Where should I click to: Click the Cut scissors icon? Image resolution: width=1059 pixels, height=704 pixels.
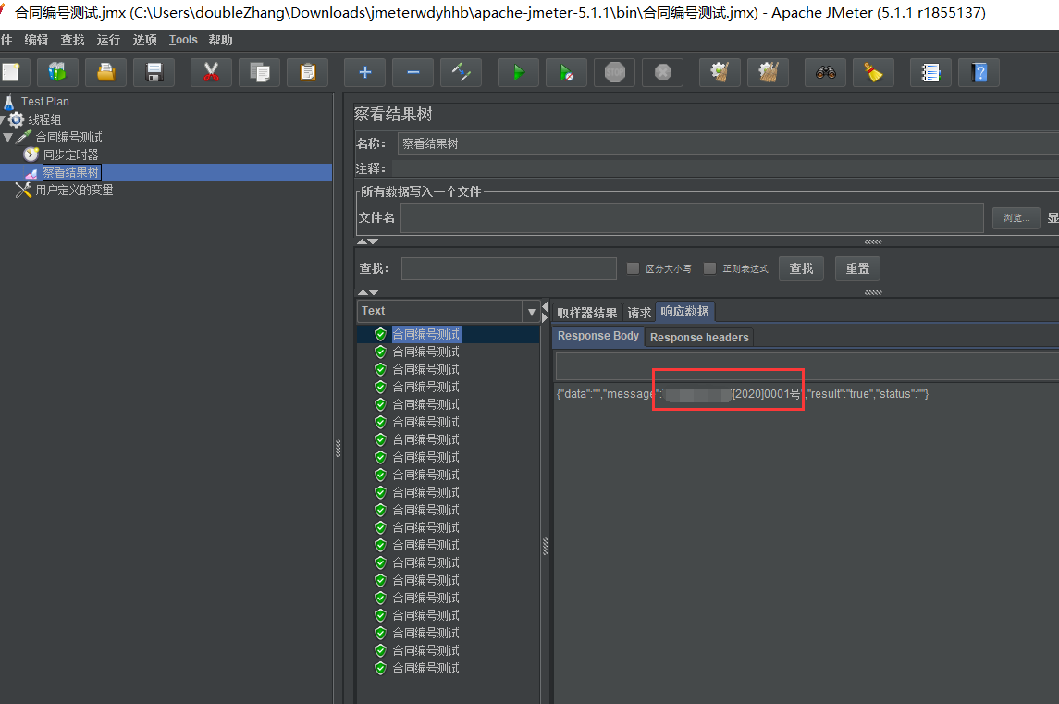pos(211,72)
